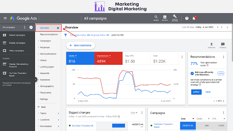Screen dimensions: 233x131
Task: Open Audiences menu item
Action: click(x=45, y=80)
